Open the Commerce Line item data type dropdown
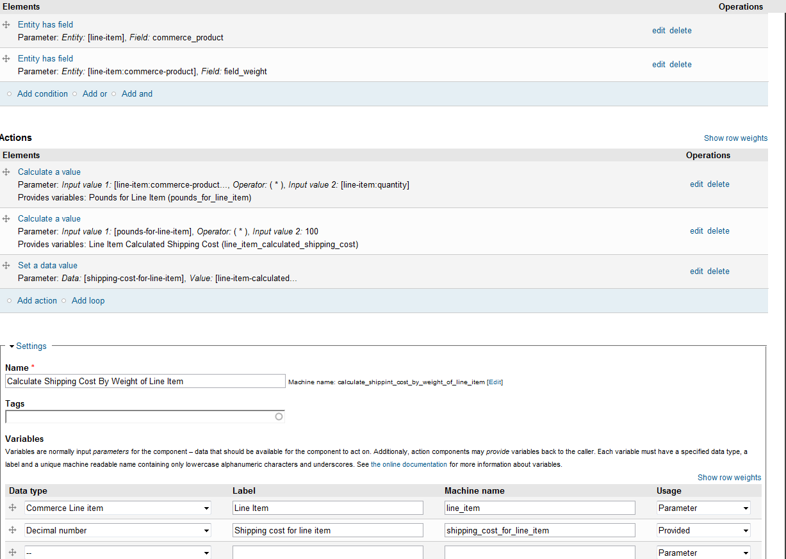The image size is (786, 559). (118, 508)
